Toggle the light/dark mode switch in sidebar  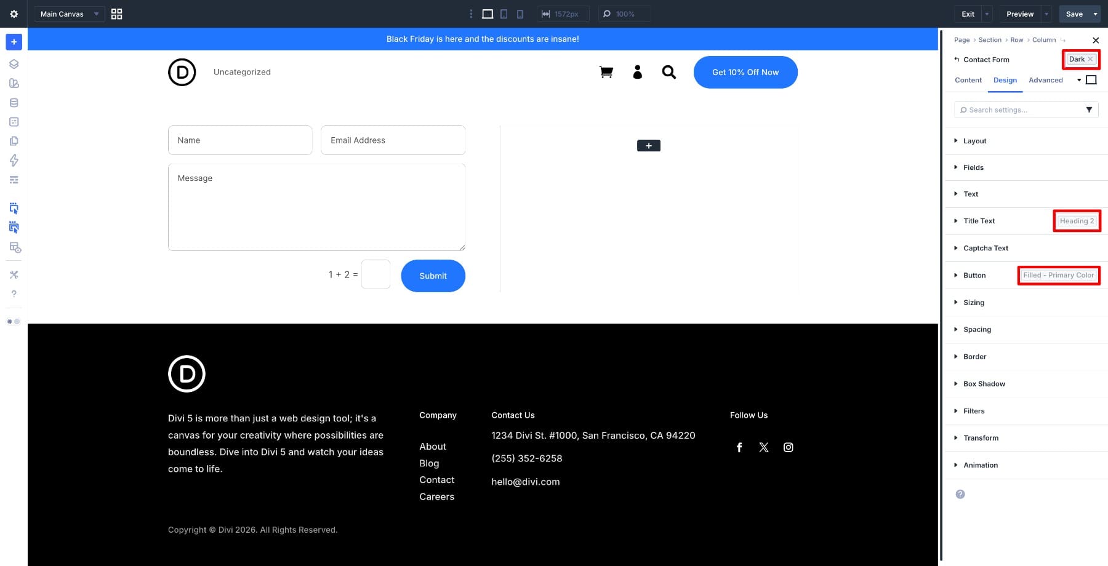14,321
